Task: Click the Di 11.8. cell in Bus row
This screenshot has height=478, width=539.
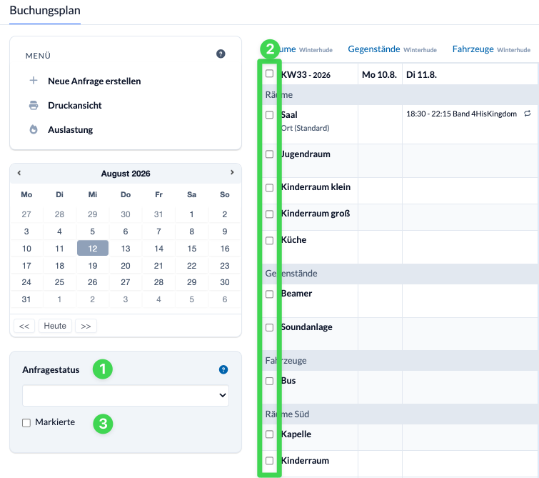Action: coord(470,387)
